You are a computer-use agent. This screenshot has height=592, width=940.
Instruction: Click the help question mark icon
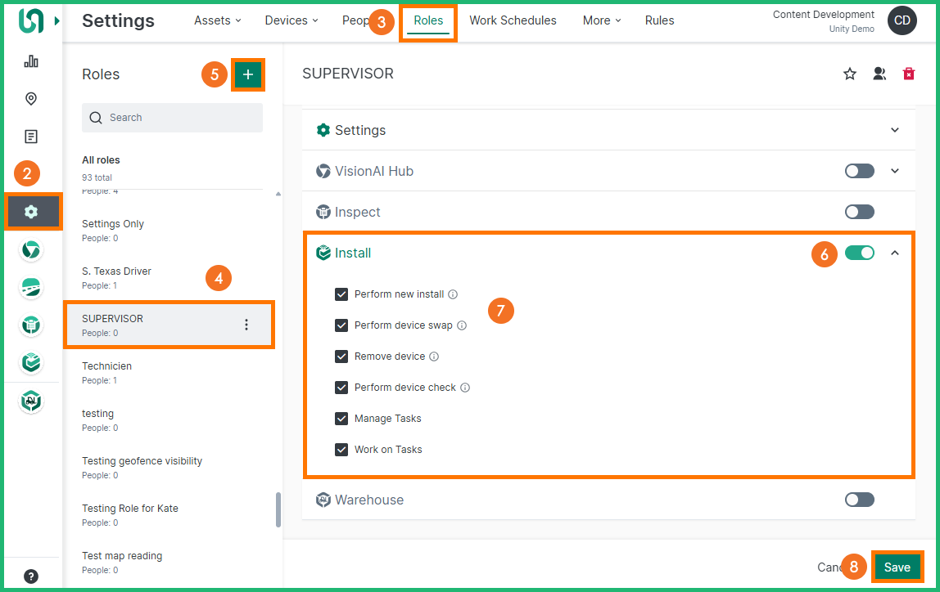pyautogui.click(x=31, y=576)
